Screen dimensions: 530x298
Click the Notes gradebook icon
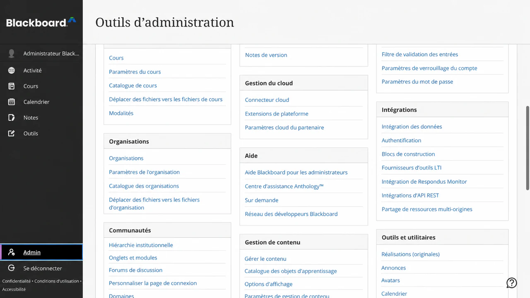point(12,118)
